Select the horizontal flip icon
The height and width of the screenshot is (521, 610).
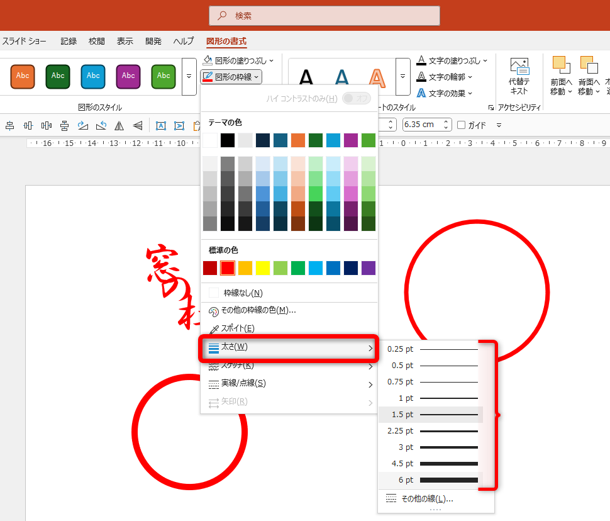pos(119,125)
